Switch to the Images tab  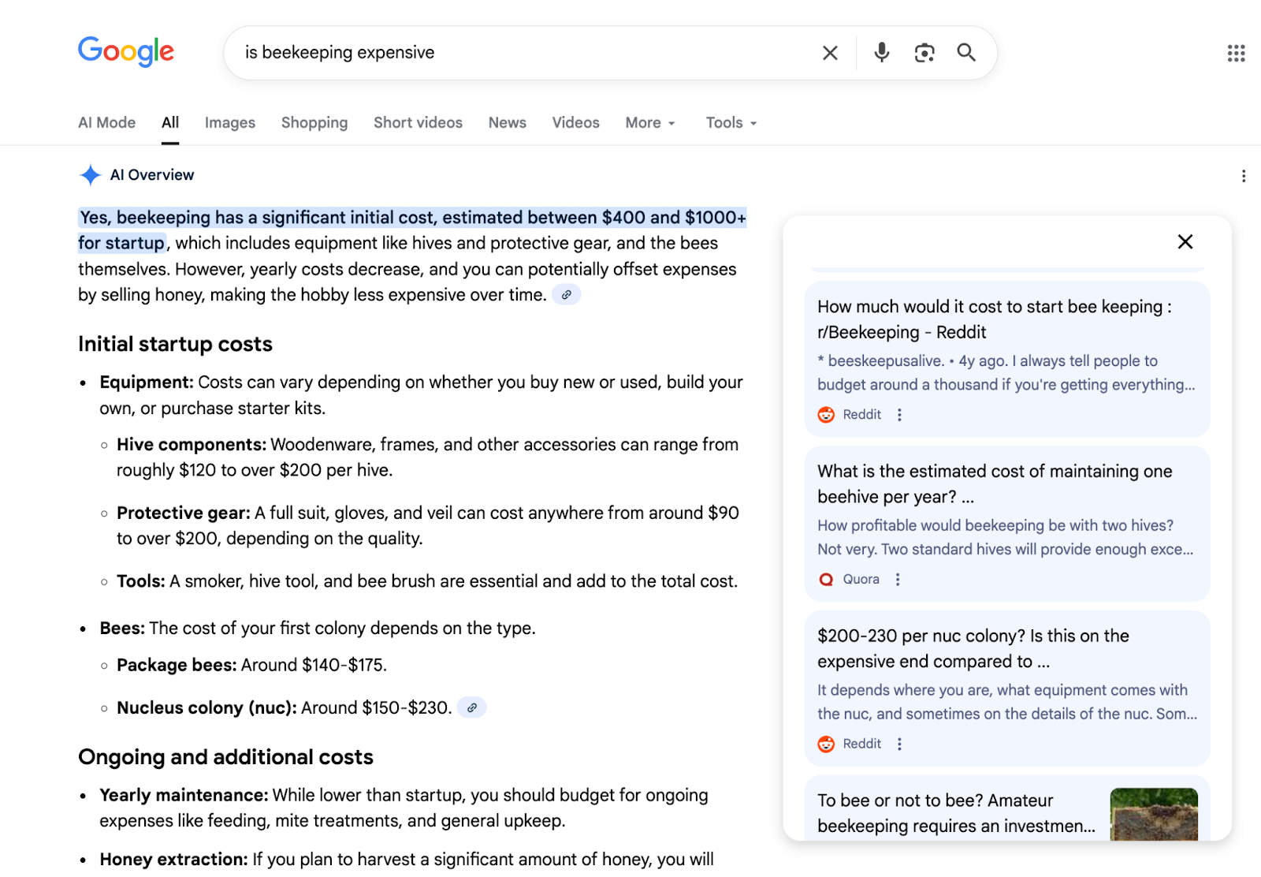(x=229, y=123)
